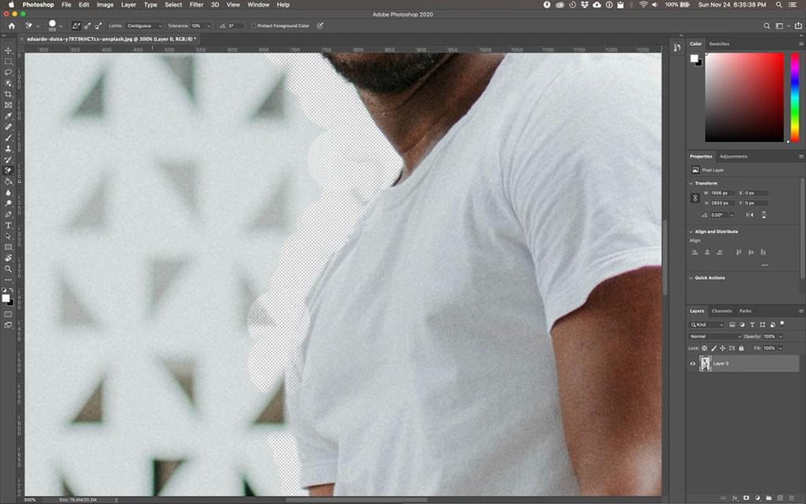Select the Move tool
The height and width of the screenshot is (504, 806).
point(9,50)
